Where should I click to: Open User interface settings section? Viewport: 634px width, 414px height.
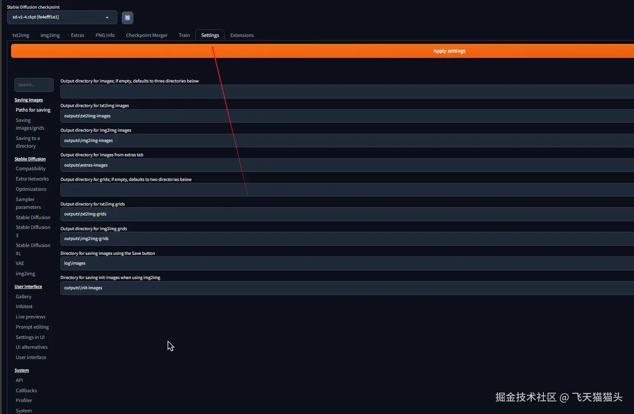(31, 357)
